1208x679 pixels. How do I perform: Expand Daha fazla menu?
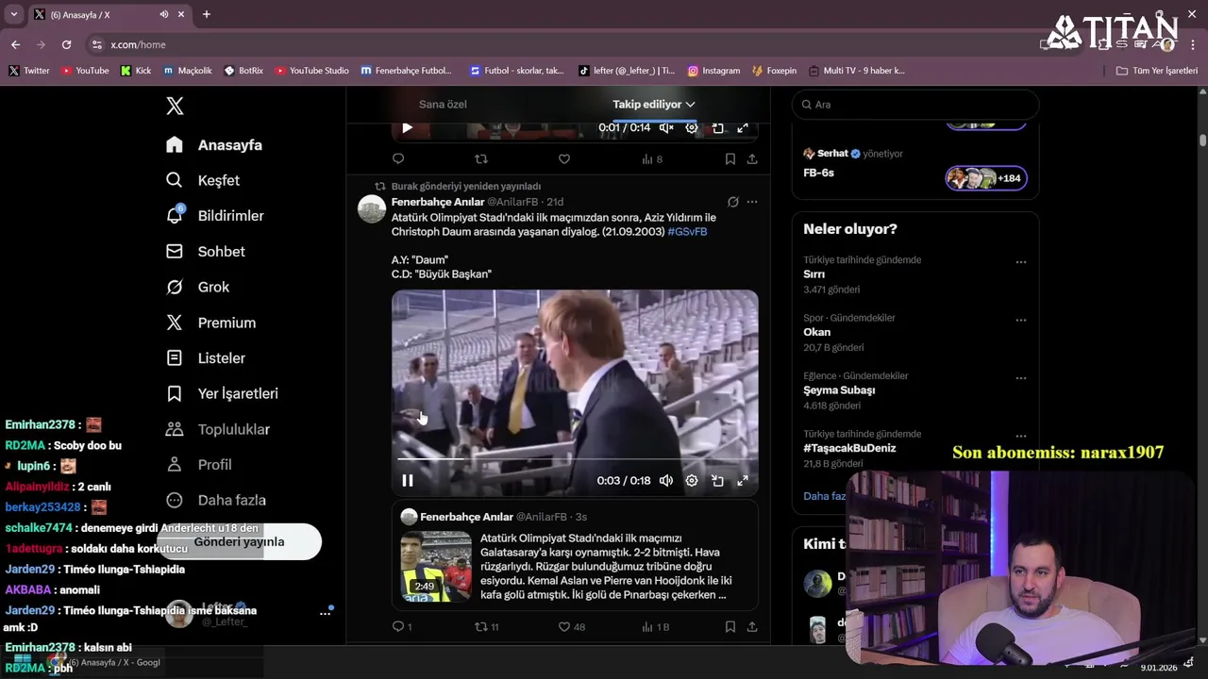(x=216, y=500)
